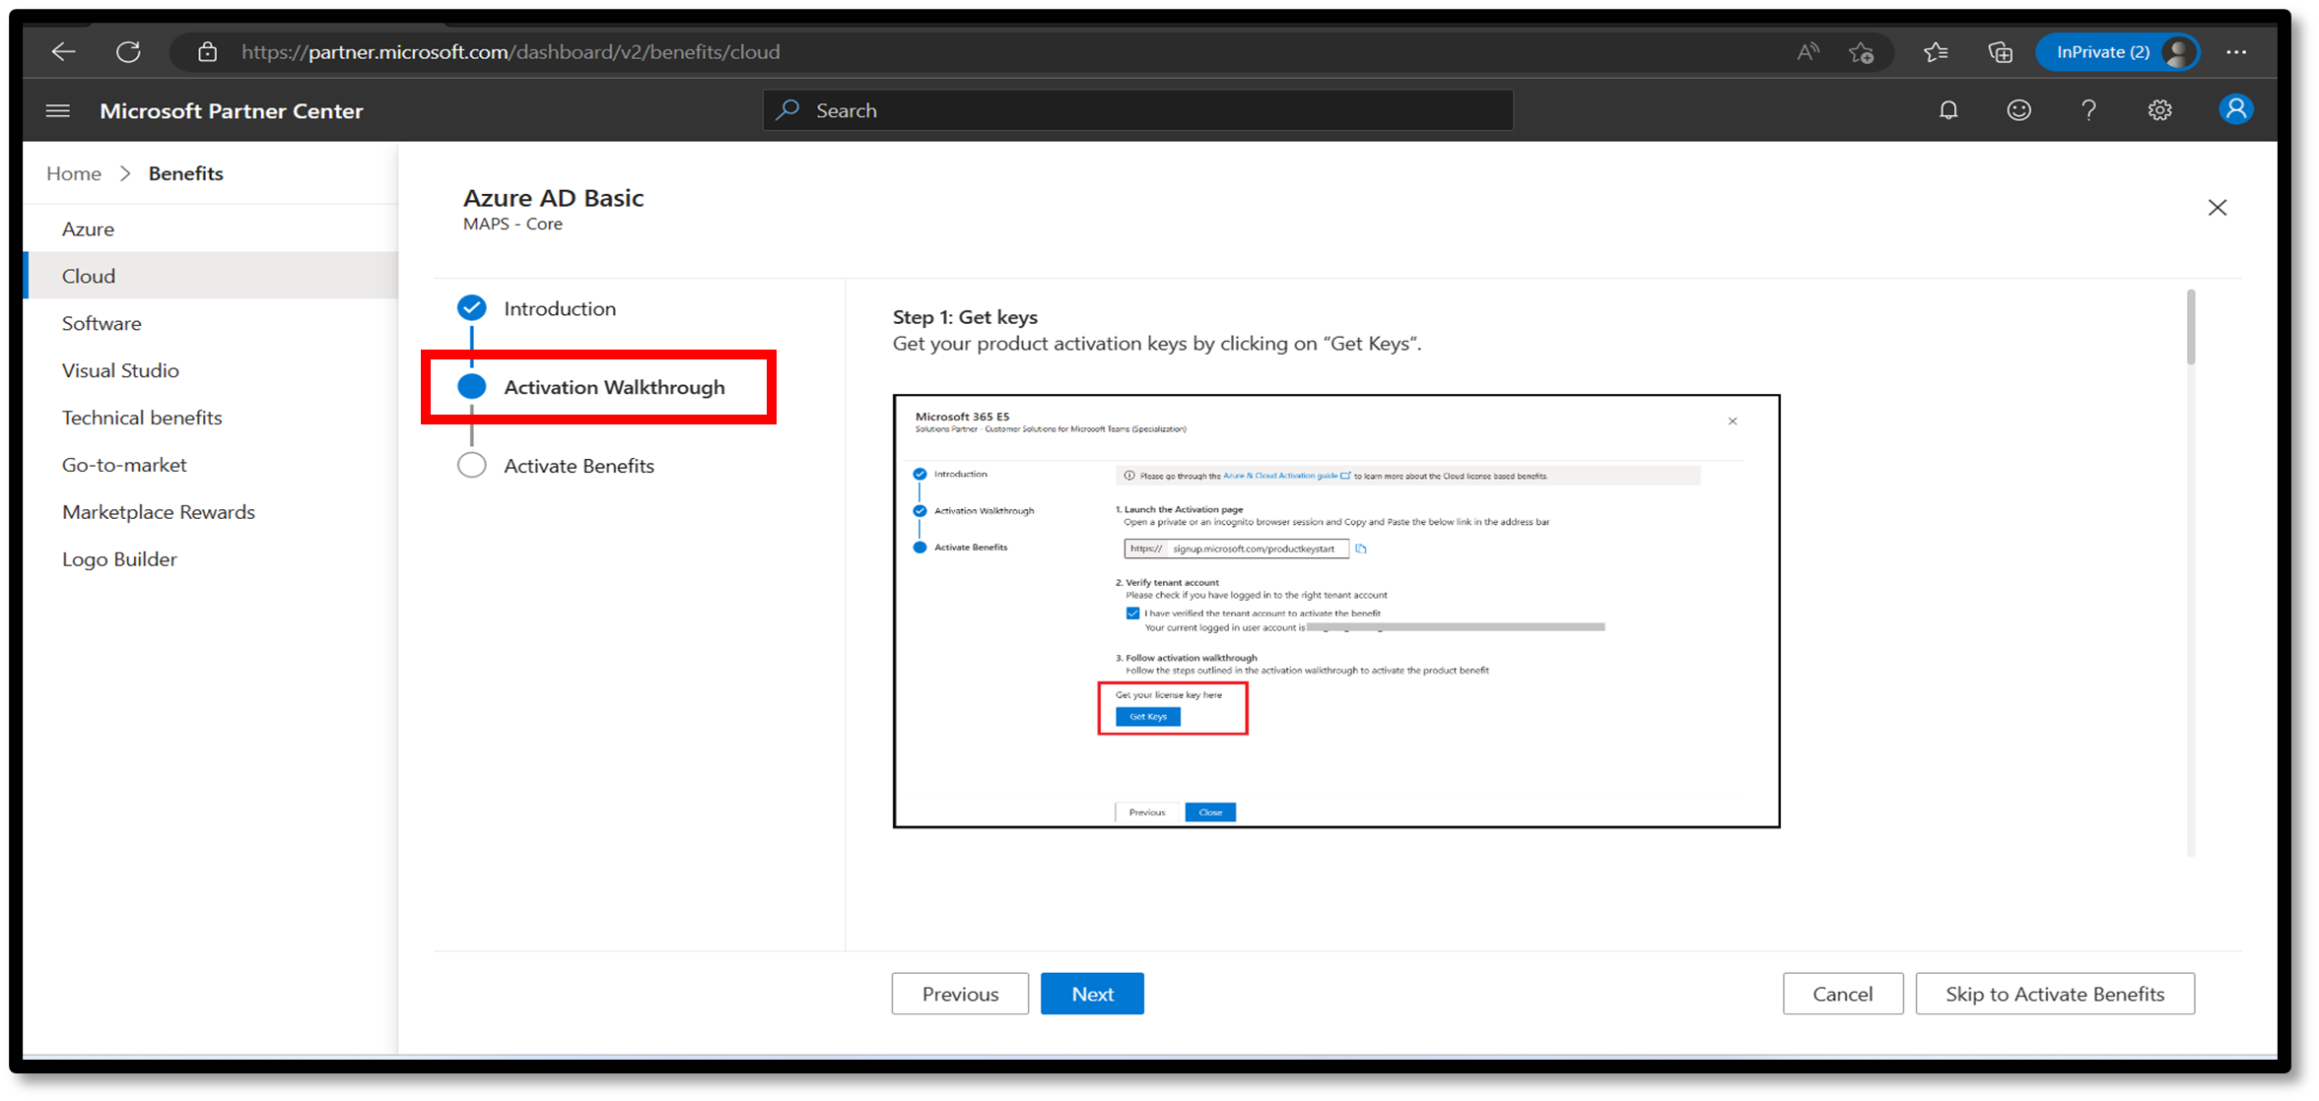This screenshot has height=1101, width=2319.
Task: Select the Azure sidebar menu item
Action: point(88,227)
